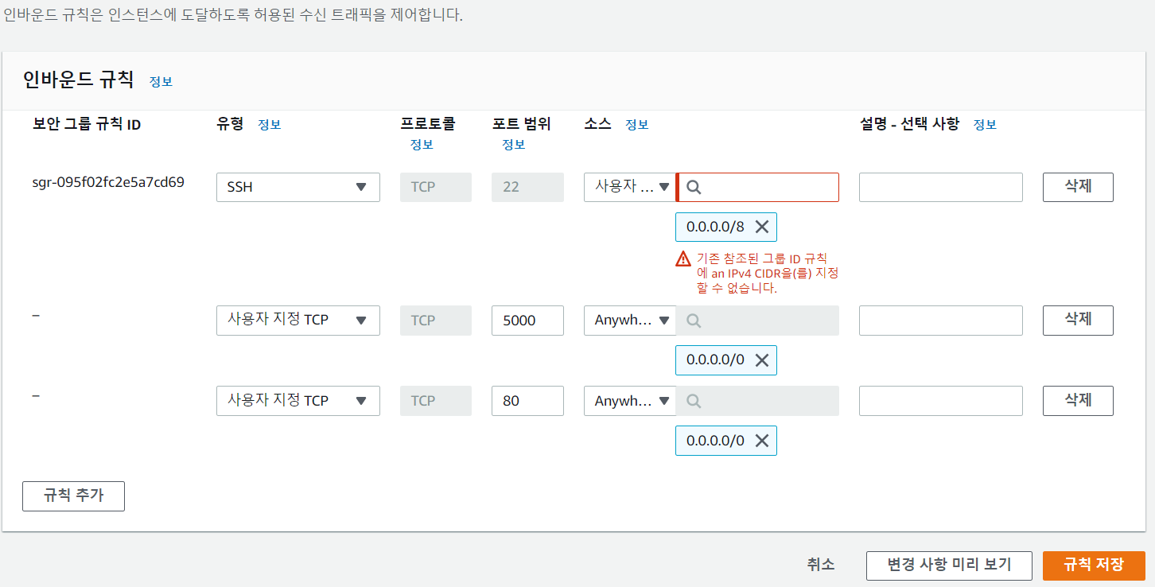
Task: Click the red warning triangle icon
Action: click(x=683, y=259)
